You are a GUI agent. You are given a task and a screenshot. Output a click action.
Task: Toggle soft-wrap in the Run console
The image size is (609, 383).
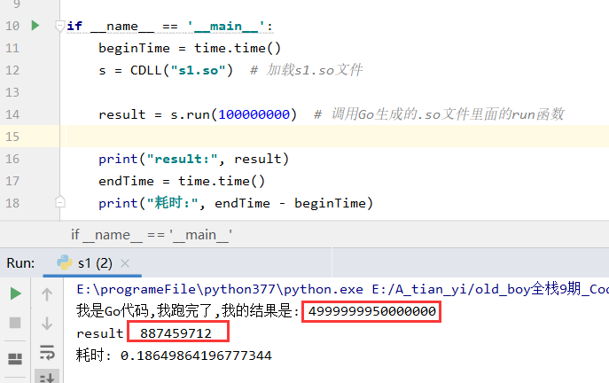coord(47,352)
